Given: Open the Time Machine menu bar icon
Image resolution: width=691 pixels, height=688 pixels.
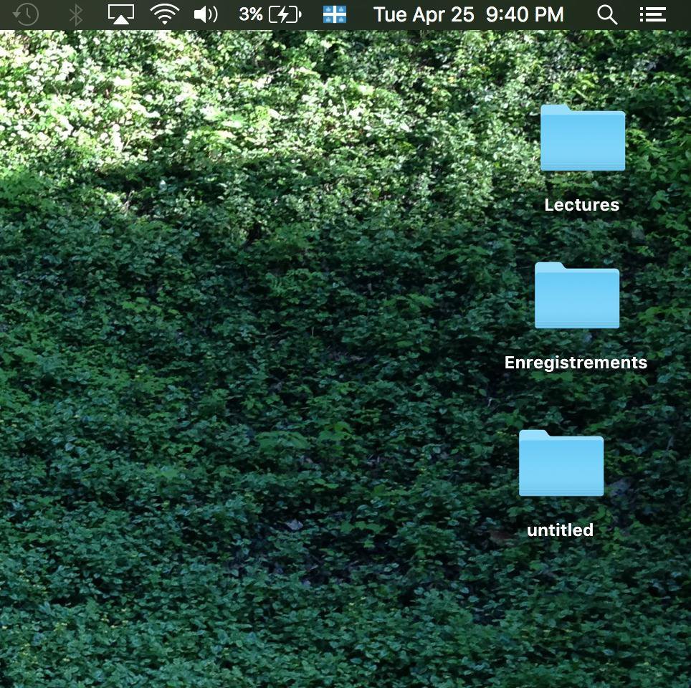Looking at the screenshot, I should [26, 14].
